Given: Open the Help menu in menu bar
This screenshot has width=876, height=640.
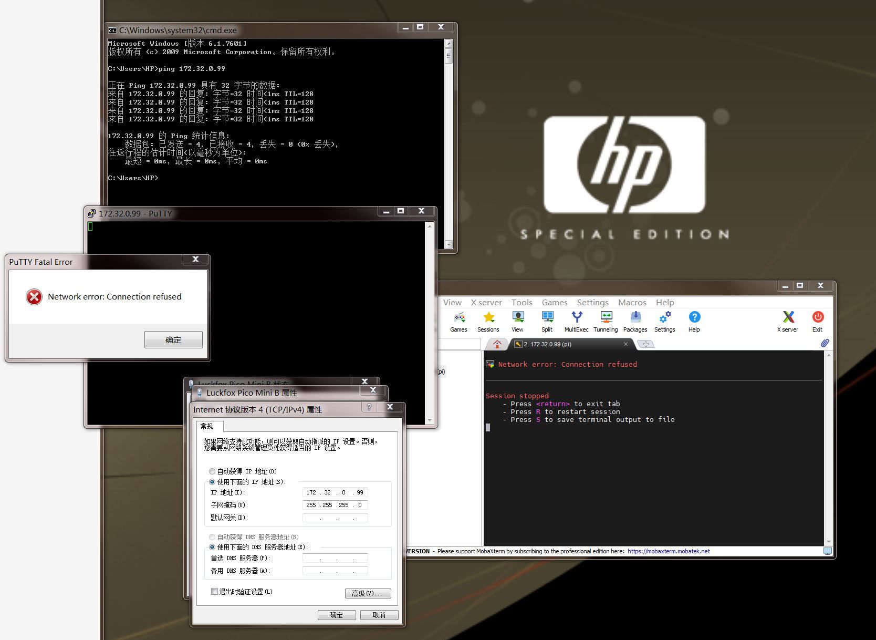Looking at the screenshot, I should 665,303.
